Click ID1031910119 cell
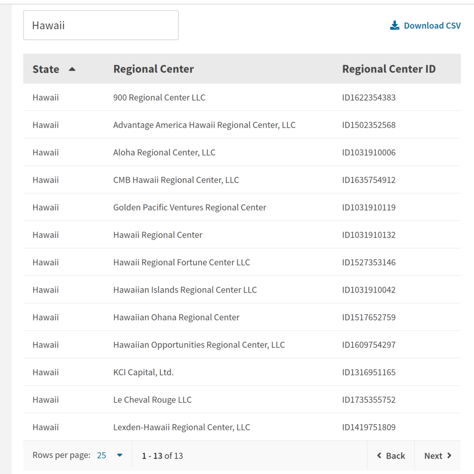This screenshot has height=474, width=474. (x=369, y=207)
